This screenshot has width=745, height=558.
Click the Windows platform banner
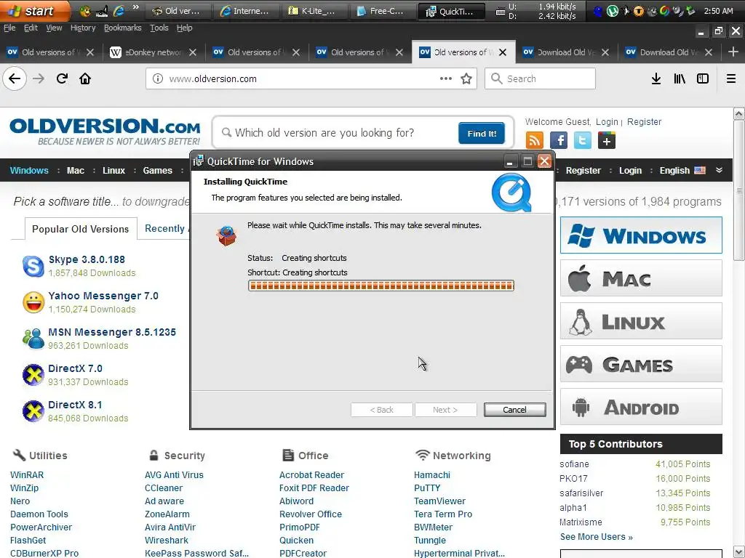[x=641, y=235]
